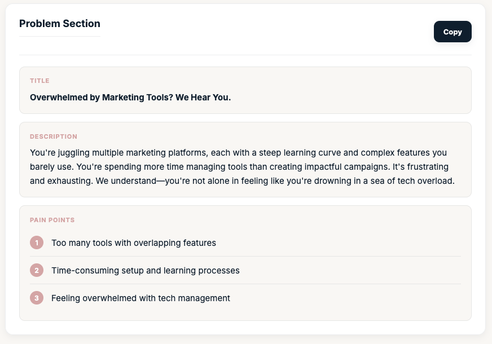Click the number 2 badge icon
Screen dimensions: 492x344
(37, 271)
